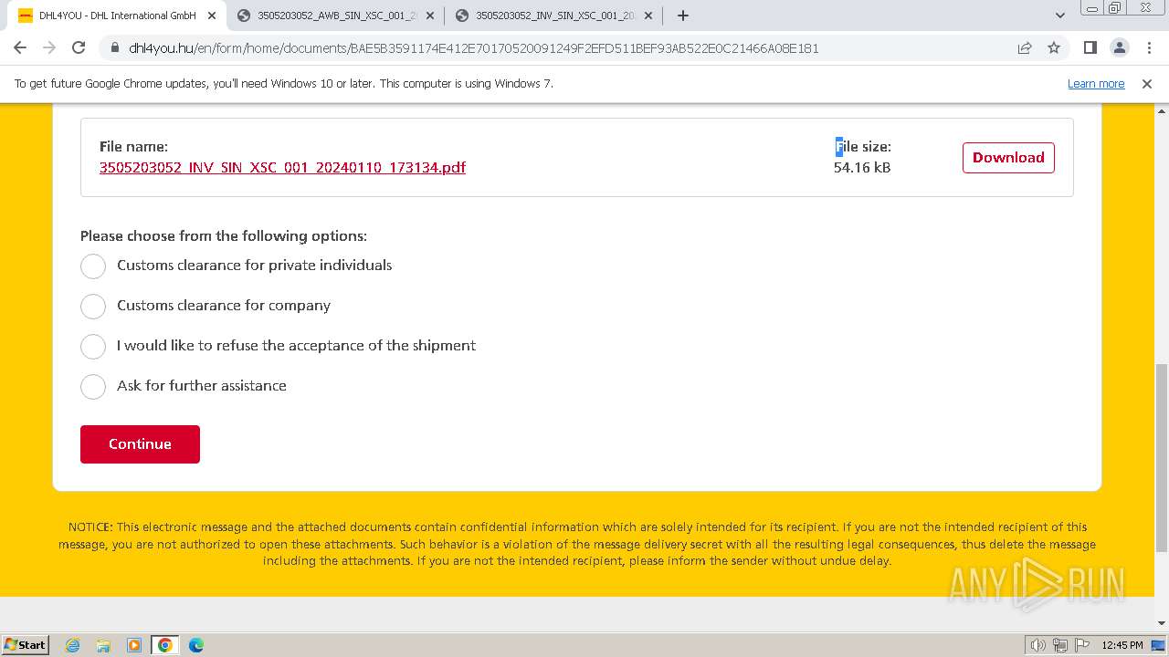
Task: Go back to the previous page
Action: (x=20, y=47)
